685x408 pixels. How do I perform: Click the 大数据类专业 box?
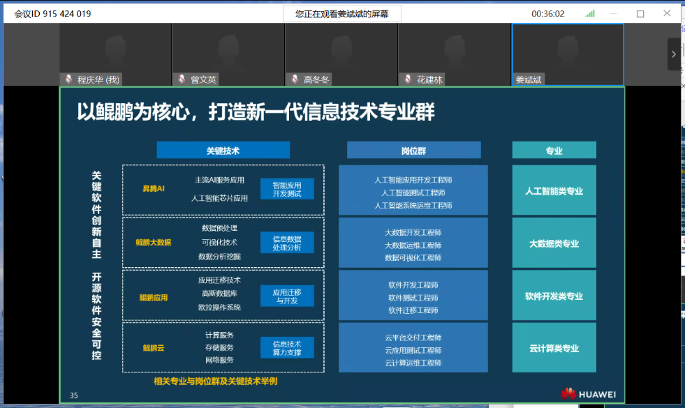click(554, 243)
